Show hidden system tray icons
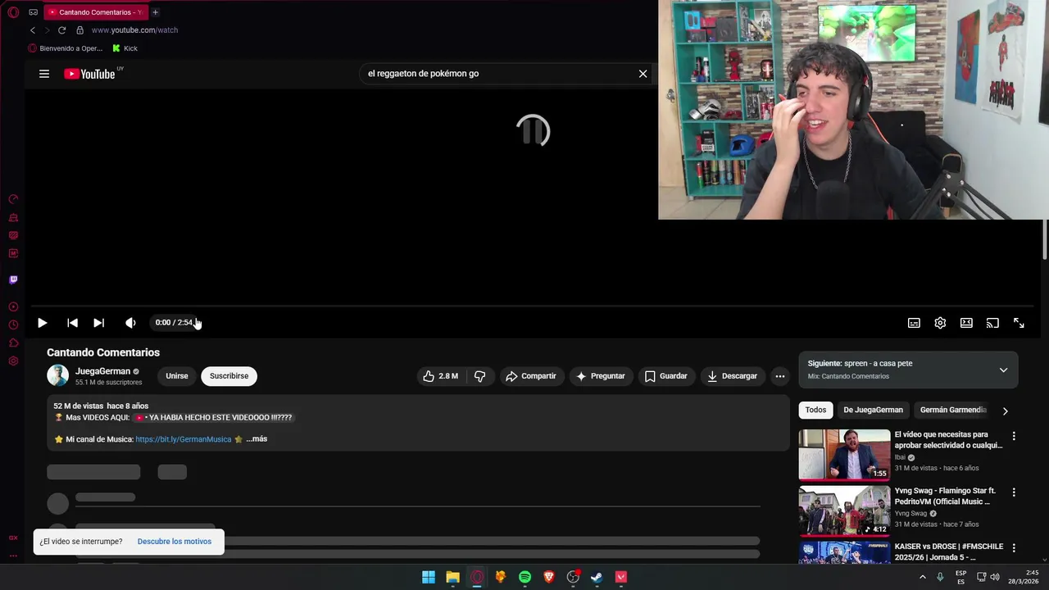The image size is (1049, 590). [923, 577]
